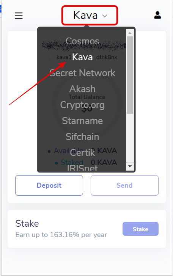Click the scrollbar track below the thumb
173x276 pixels.
click(130, 138)
